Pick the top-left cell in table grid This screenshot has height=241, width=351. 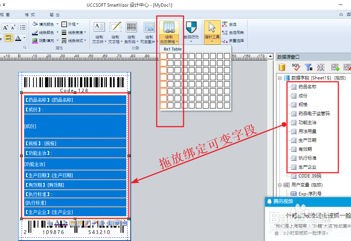point(163,56)
